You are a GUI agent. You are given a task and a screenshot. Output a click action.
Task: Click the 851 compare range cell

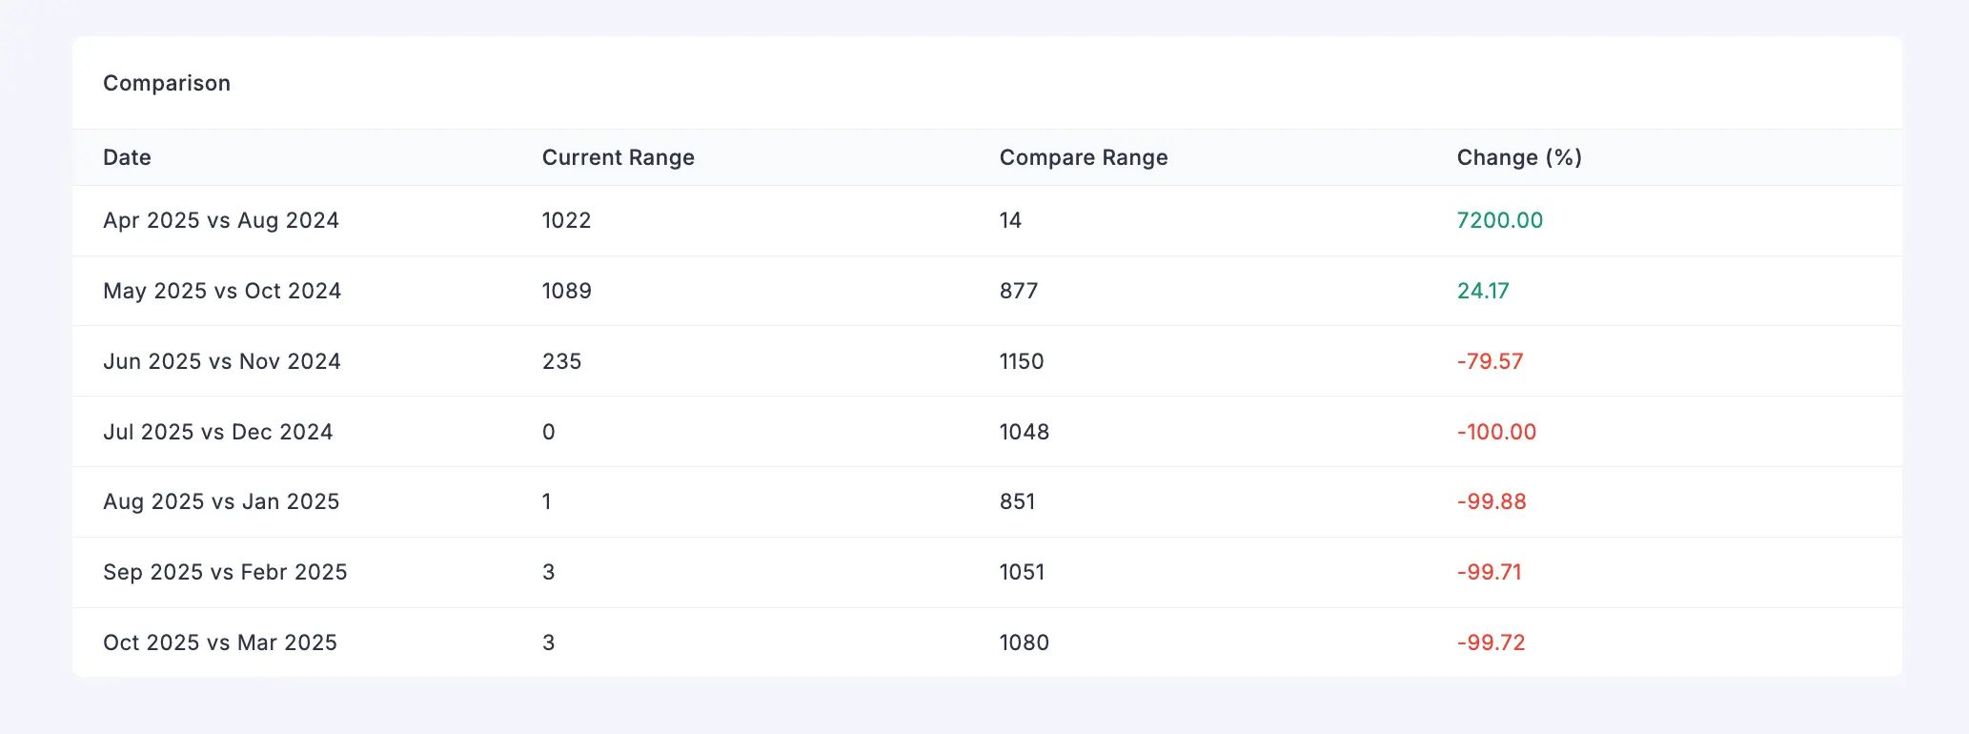[x=1017, y=501]
